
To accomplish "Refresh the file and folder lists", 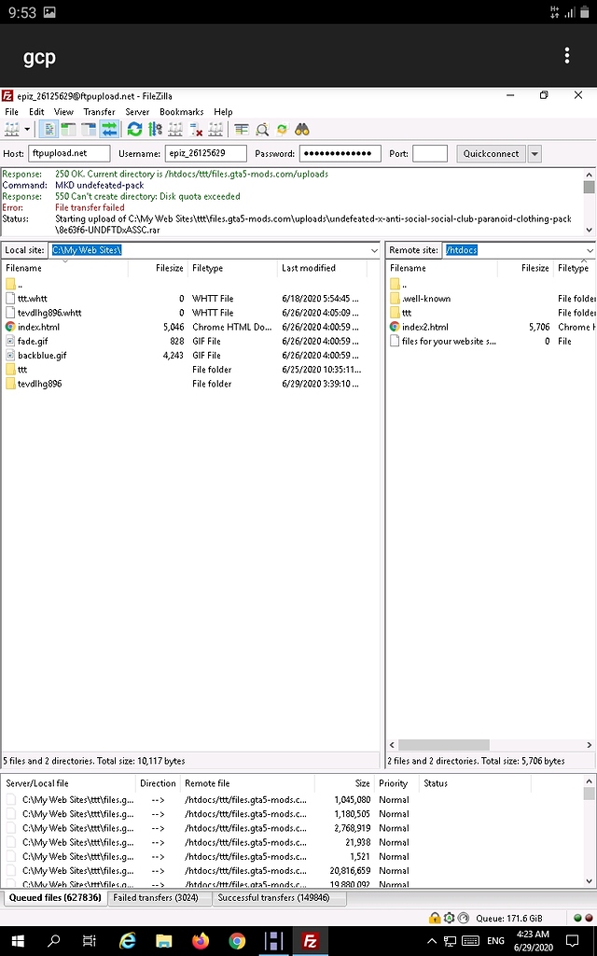I will click(x=135, y=130).
